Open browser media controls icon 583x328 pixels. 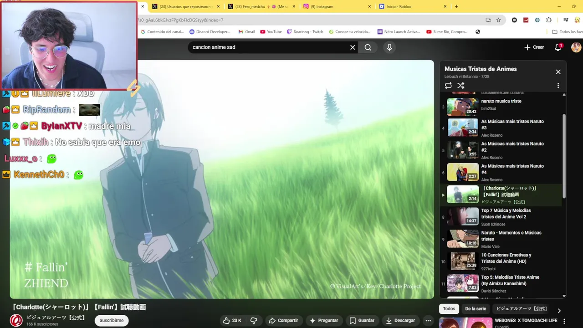click(566, 20)
